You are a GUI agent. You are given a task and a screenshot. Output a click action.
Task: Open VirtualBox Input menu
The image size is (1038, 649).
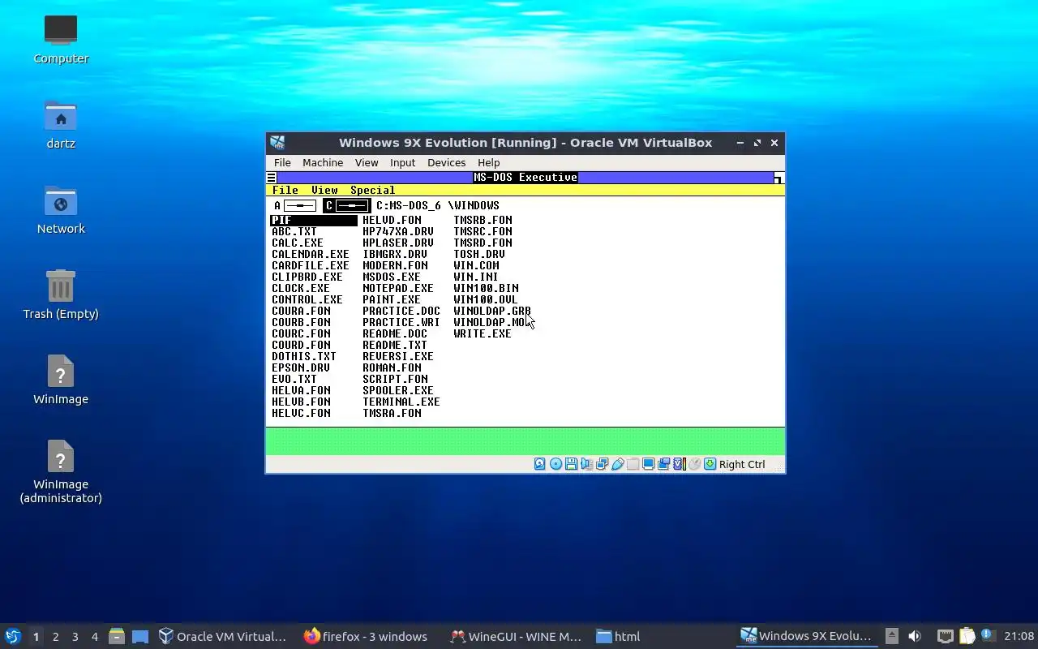[402, 162]
